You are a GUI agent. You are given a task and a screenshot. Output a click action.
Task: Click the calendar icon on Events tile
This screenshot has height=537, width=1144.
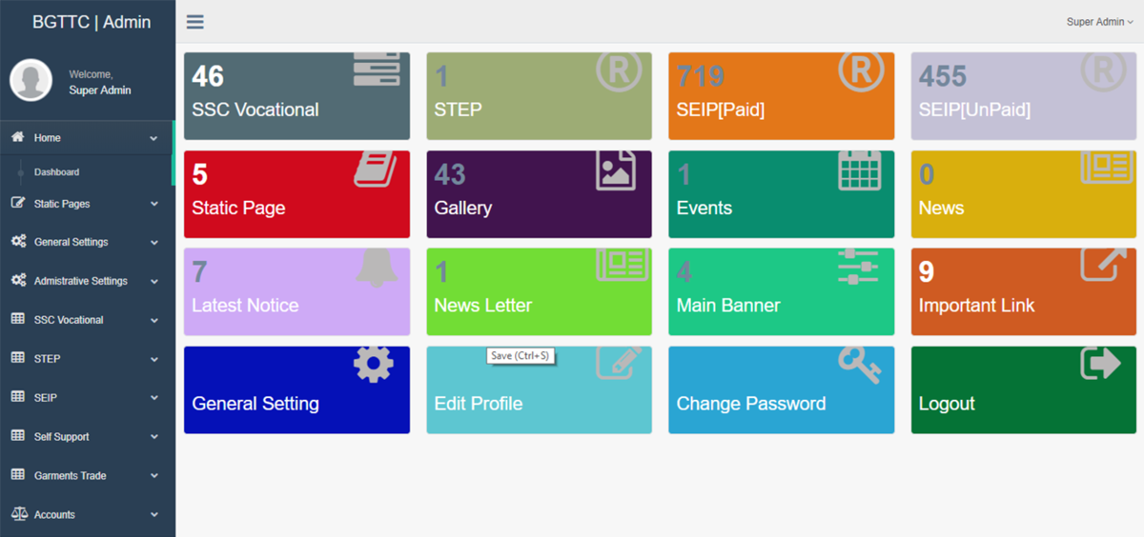(860, 170)
